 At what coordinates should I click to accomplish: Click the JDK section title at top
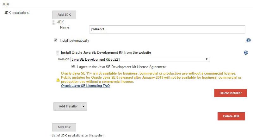pos(6,4)
